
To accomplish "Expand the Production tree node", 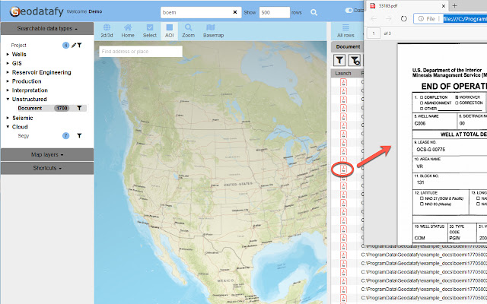I will point(8,81).
